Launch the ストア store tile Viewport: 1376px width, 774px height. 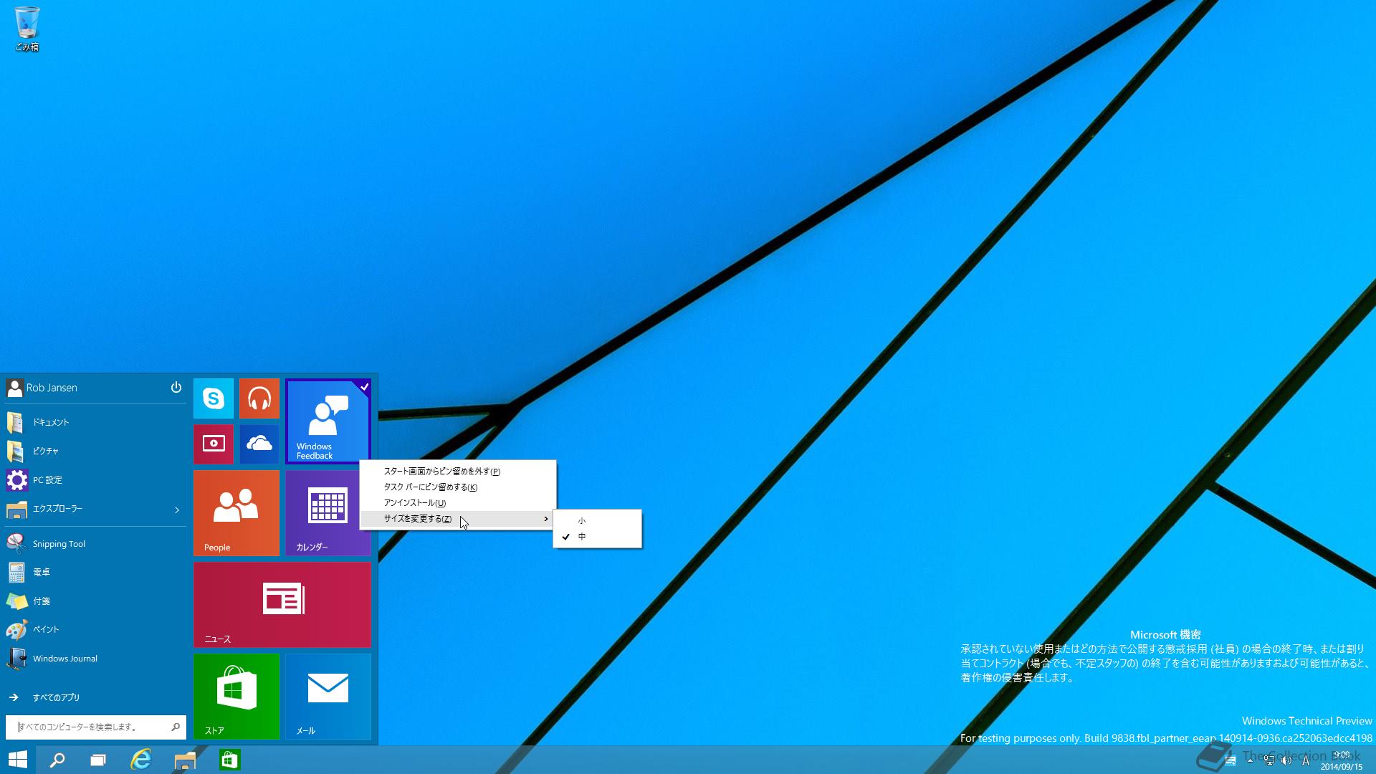(x=236, y=697)
